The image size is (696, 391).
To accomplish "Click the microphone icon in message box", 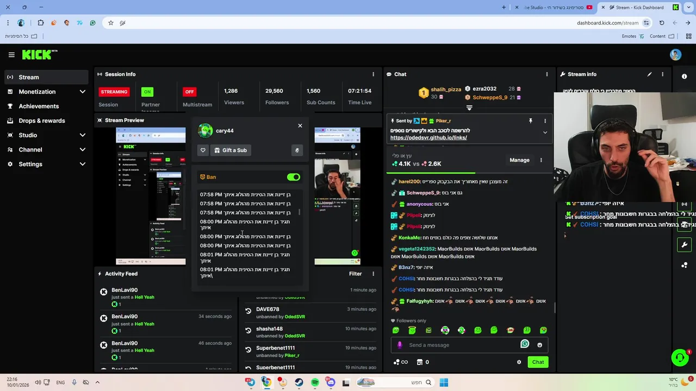I will (400, 345).
